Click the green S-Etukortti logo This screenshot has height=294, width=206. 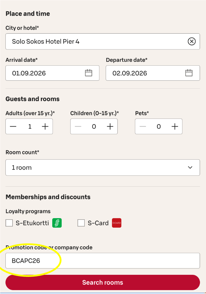pos(57,223)
